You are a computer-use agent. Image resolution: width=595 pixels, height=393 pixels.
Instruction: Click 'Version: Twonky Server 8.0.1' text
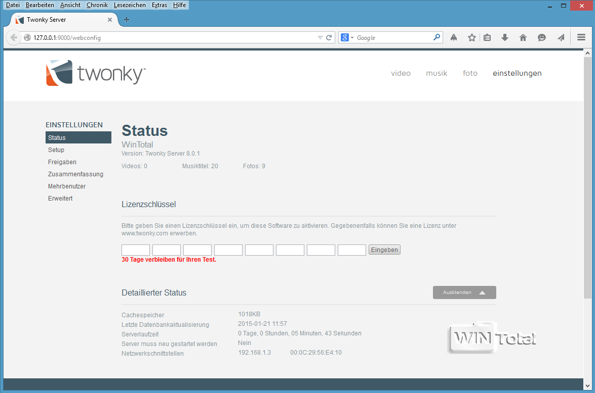pyautogui.click(x=161, y=154)
